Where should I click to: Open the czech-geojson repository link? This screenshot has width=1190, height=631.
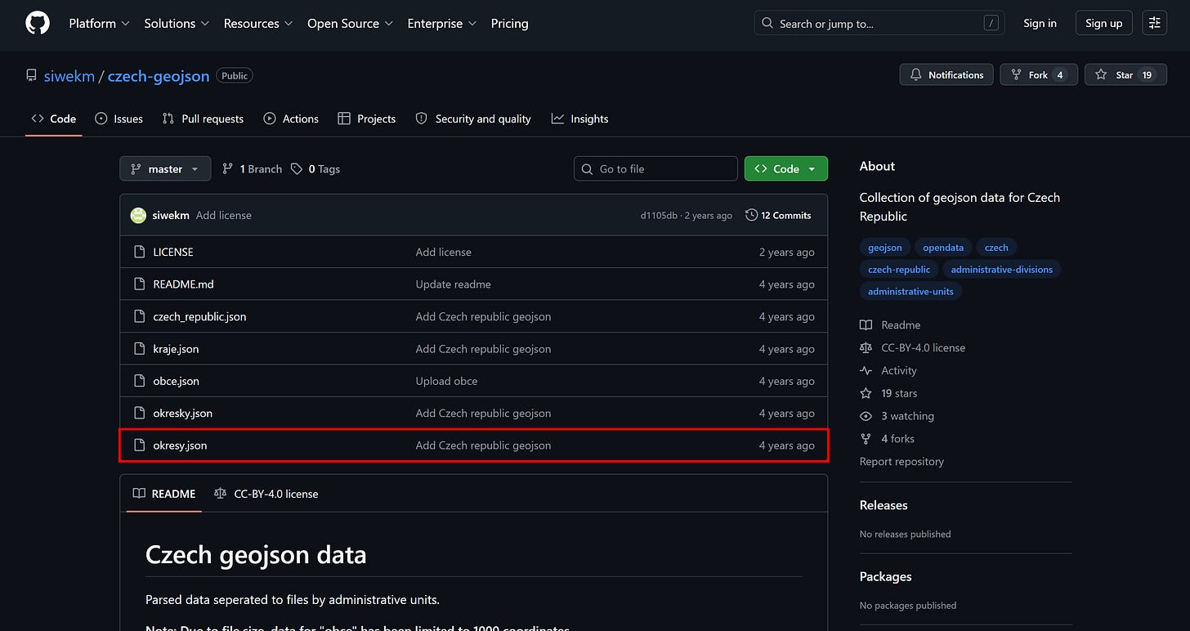159,76
